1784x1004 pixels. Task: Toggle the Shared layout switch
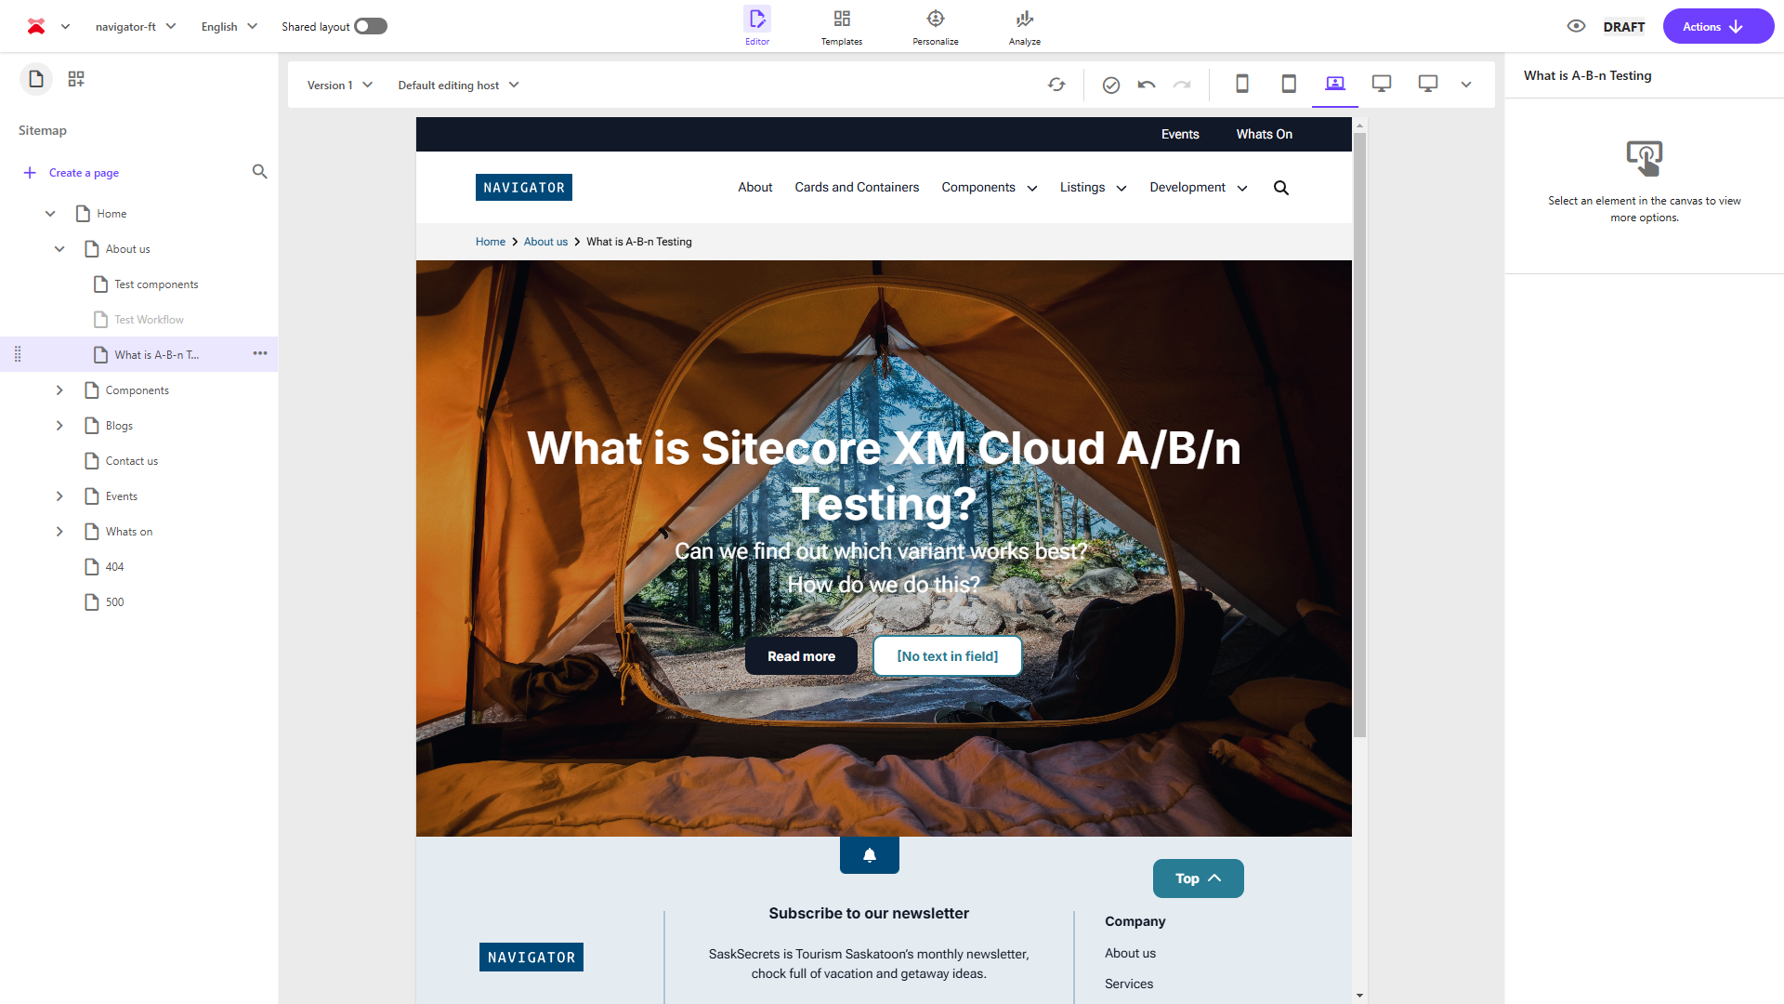point(371,26)
